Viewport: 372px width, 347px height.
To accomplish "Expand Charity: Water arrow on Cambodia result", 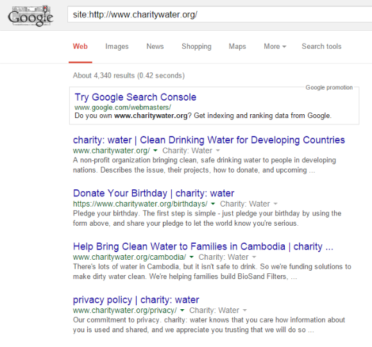I will (254, 257).
